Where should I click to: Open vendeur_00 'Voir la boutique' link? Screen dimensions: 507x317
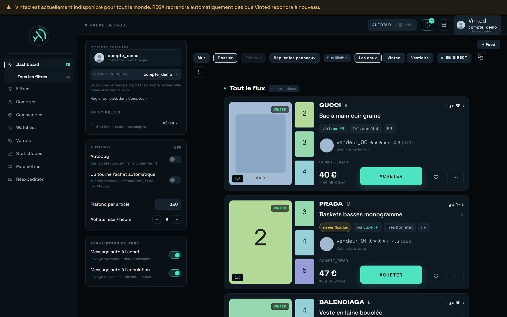353,150
